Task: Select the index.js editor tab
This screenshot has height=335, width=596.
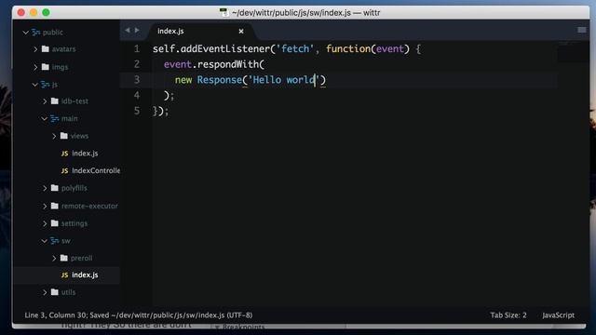Action: click(x=201, y=31)
